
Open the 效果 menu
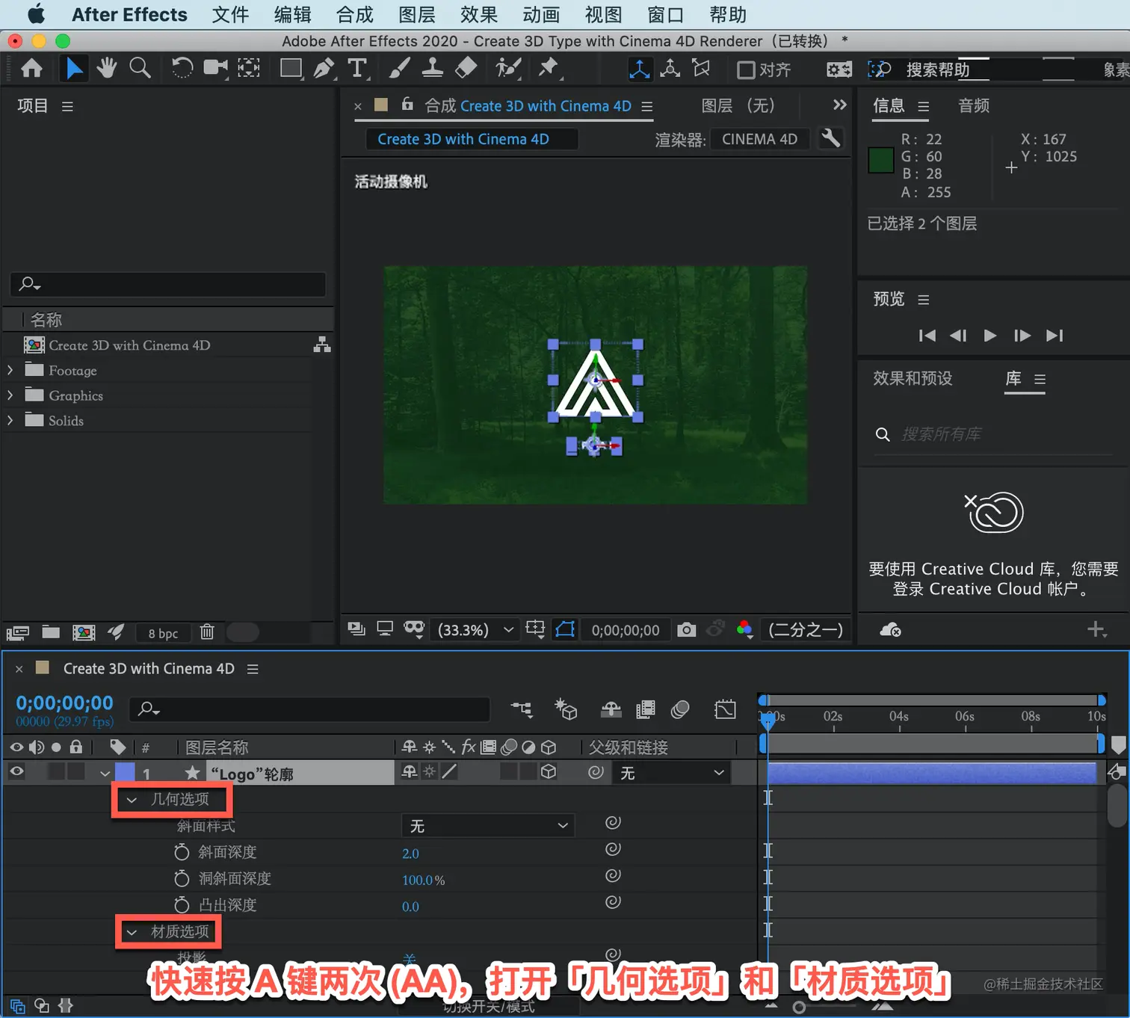479,14
